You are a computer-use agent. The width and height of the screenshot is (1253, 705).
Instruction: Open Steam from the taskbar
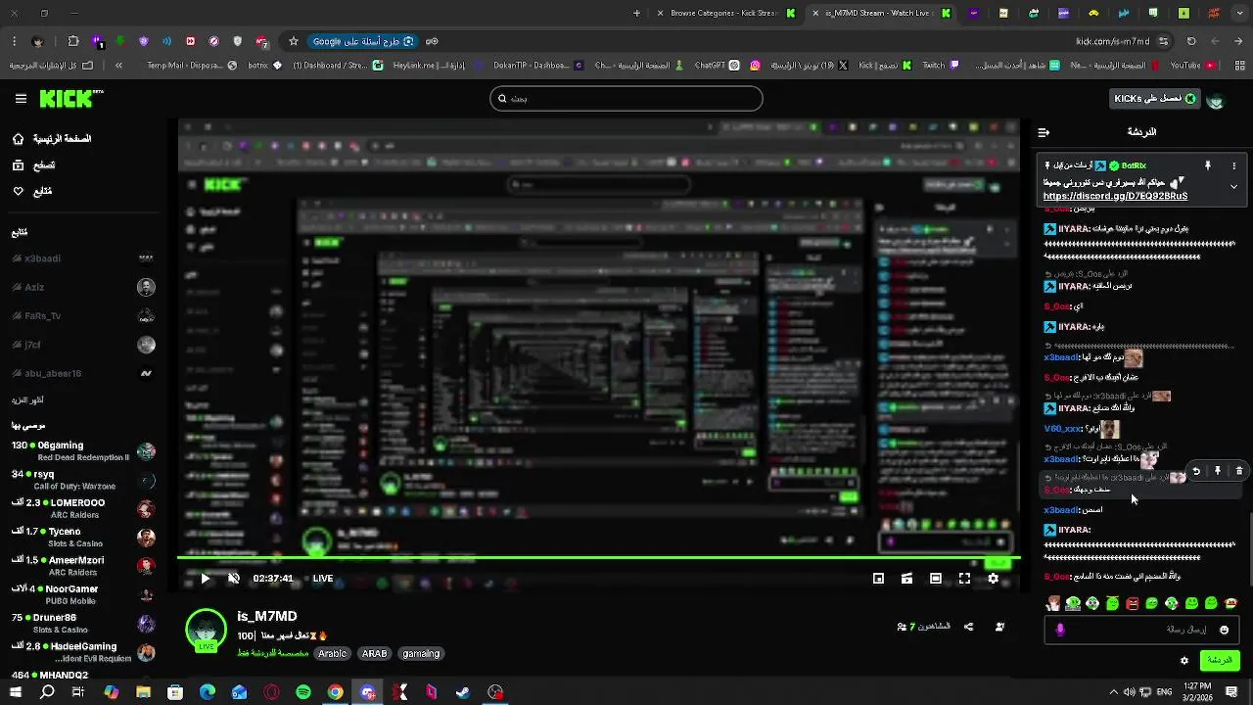click(463, 692)
